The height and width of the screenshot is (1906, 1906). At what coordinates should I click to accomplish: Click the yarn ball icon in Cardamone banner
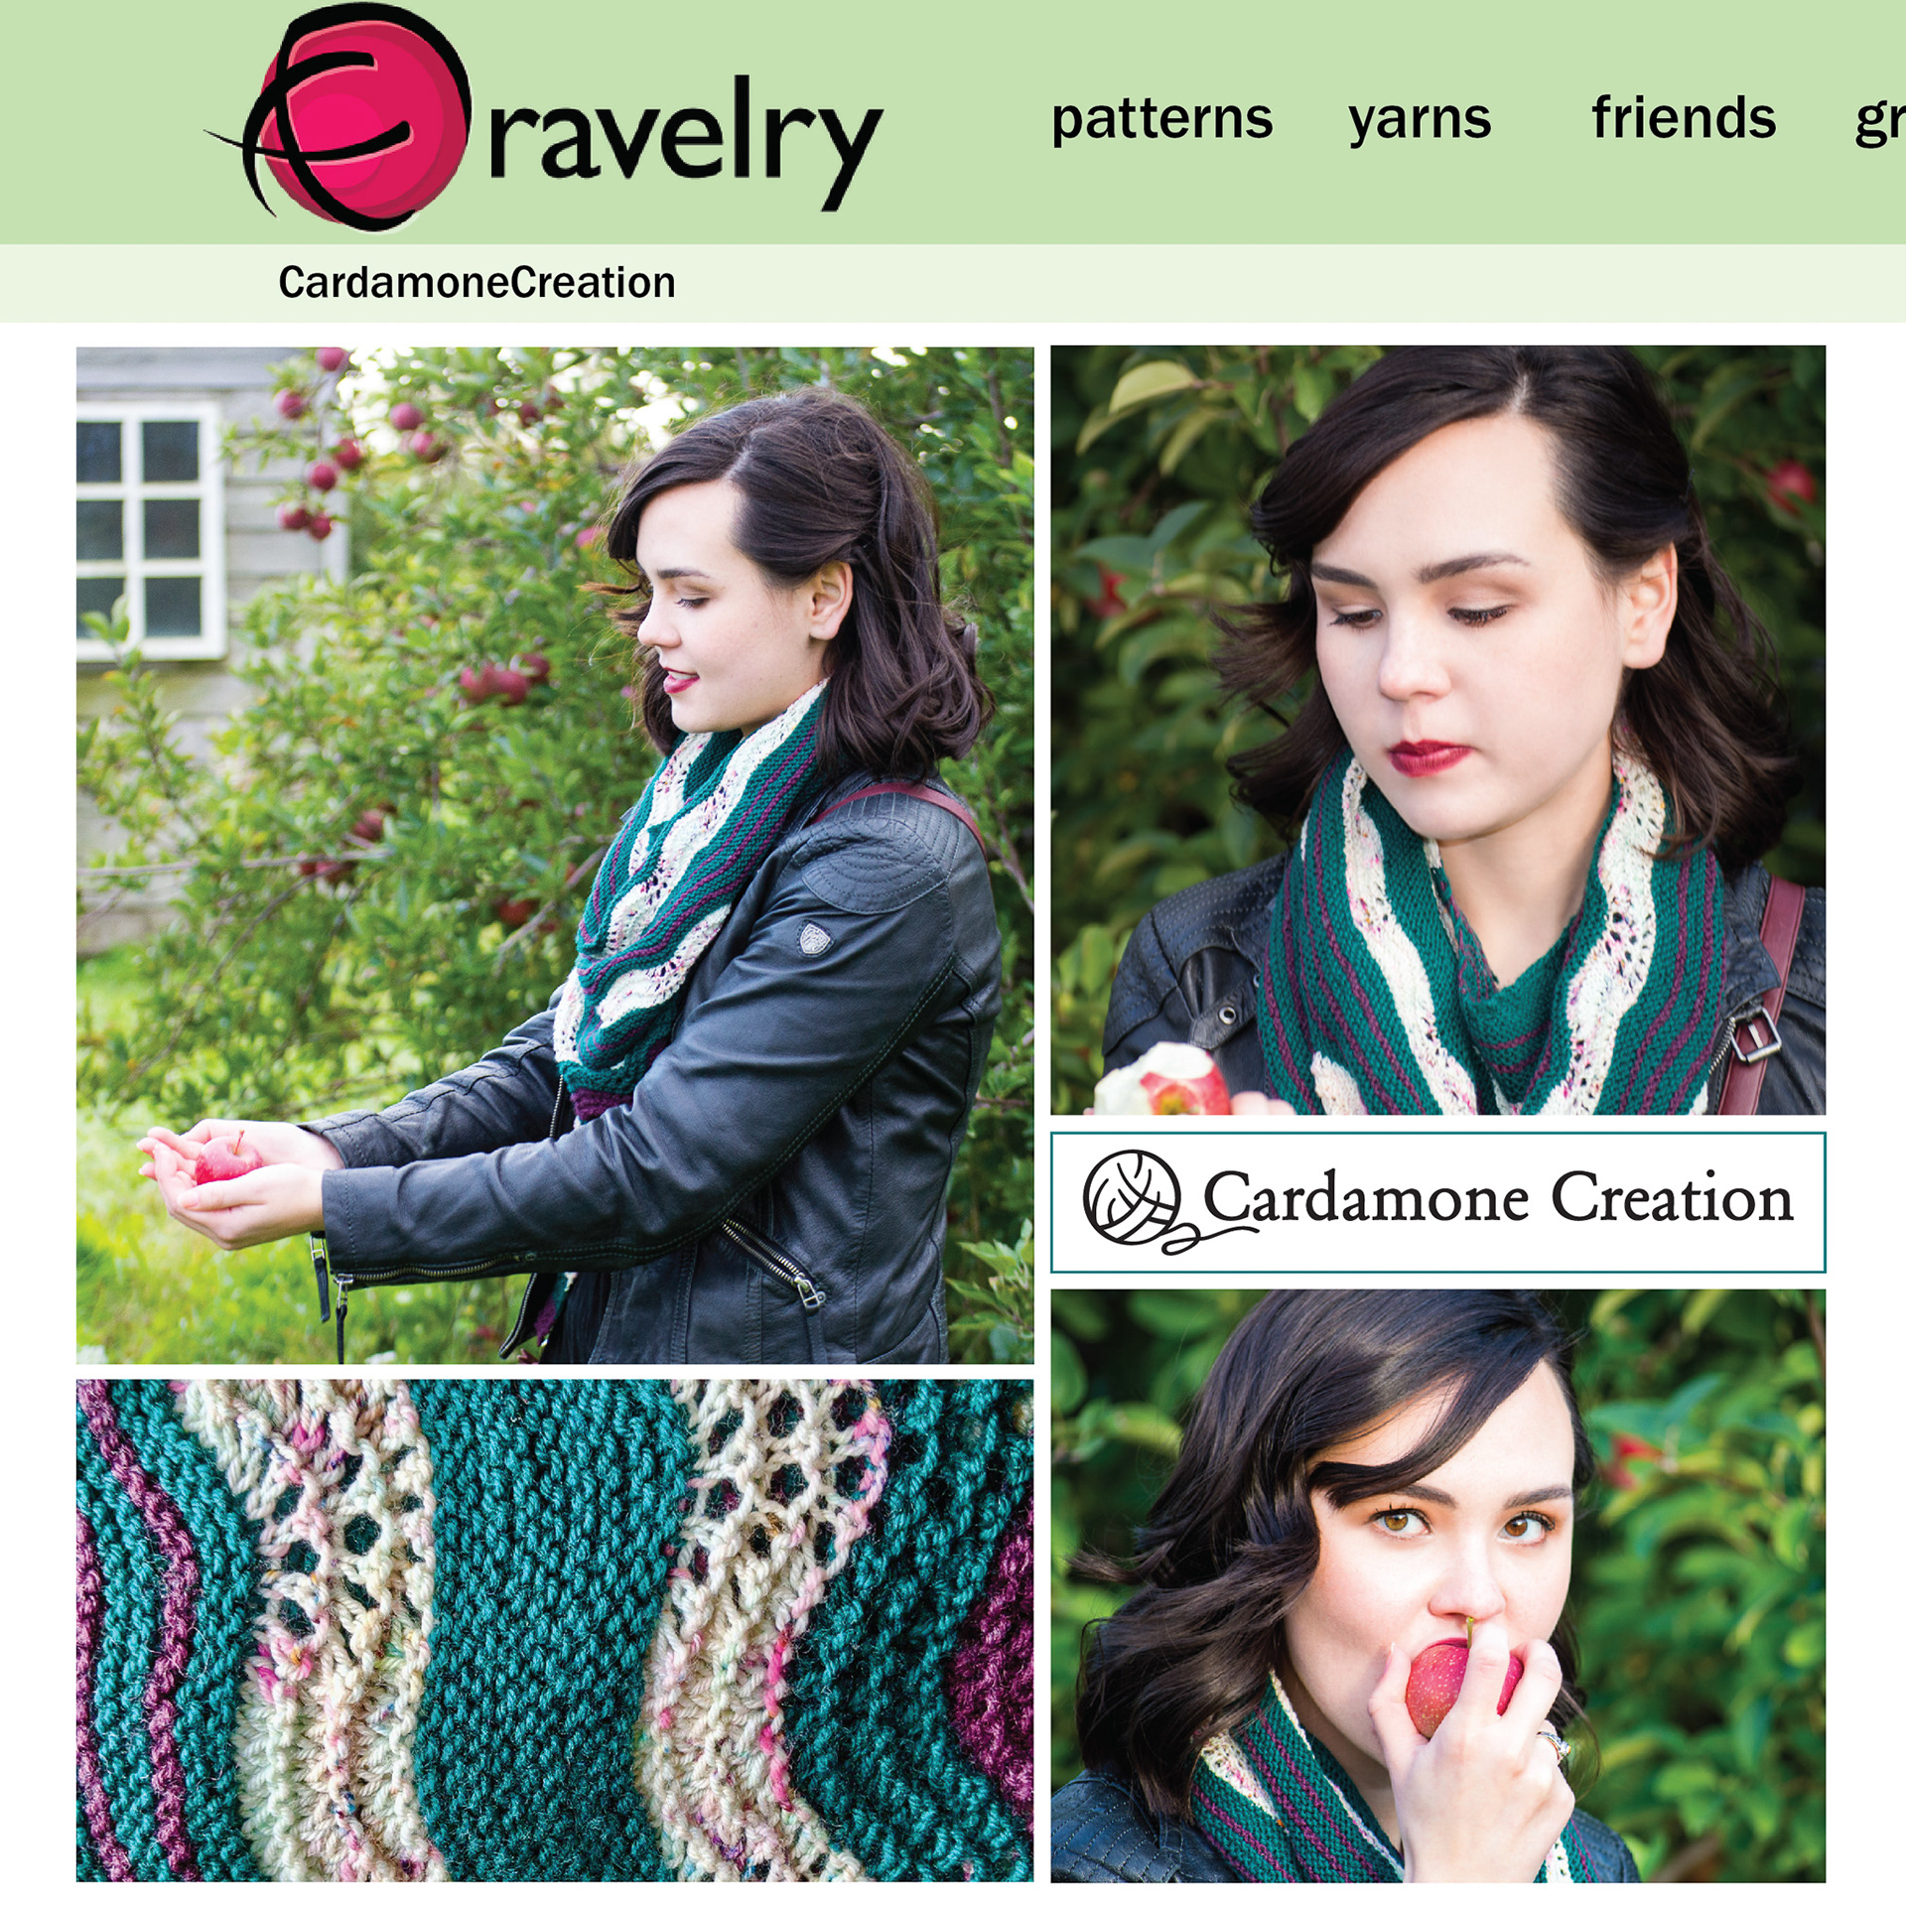1134,1199
